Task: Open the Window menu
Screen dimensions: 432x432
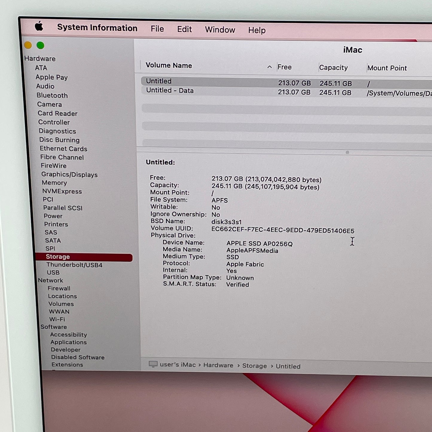Action: [x=220, y=30]
